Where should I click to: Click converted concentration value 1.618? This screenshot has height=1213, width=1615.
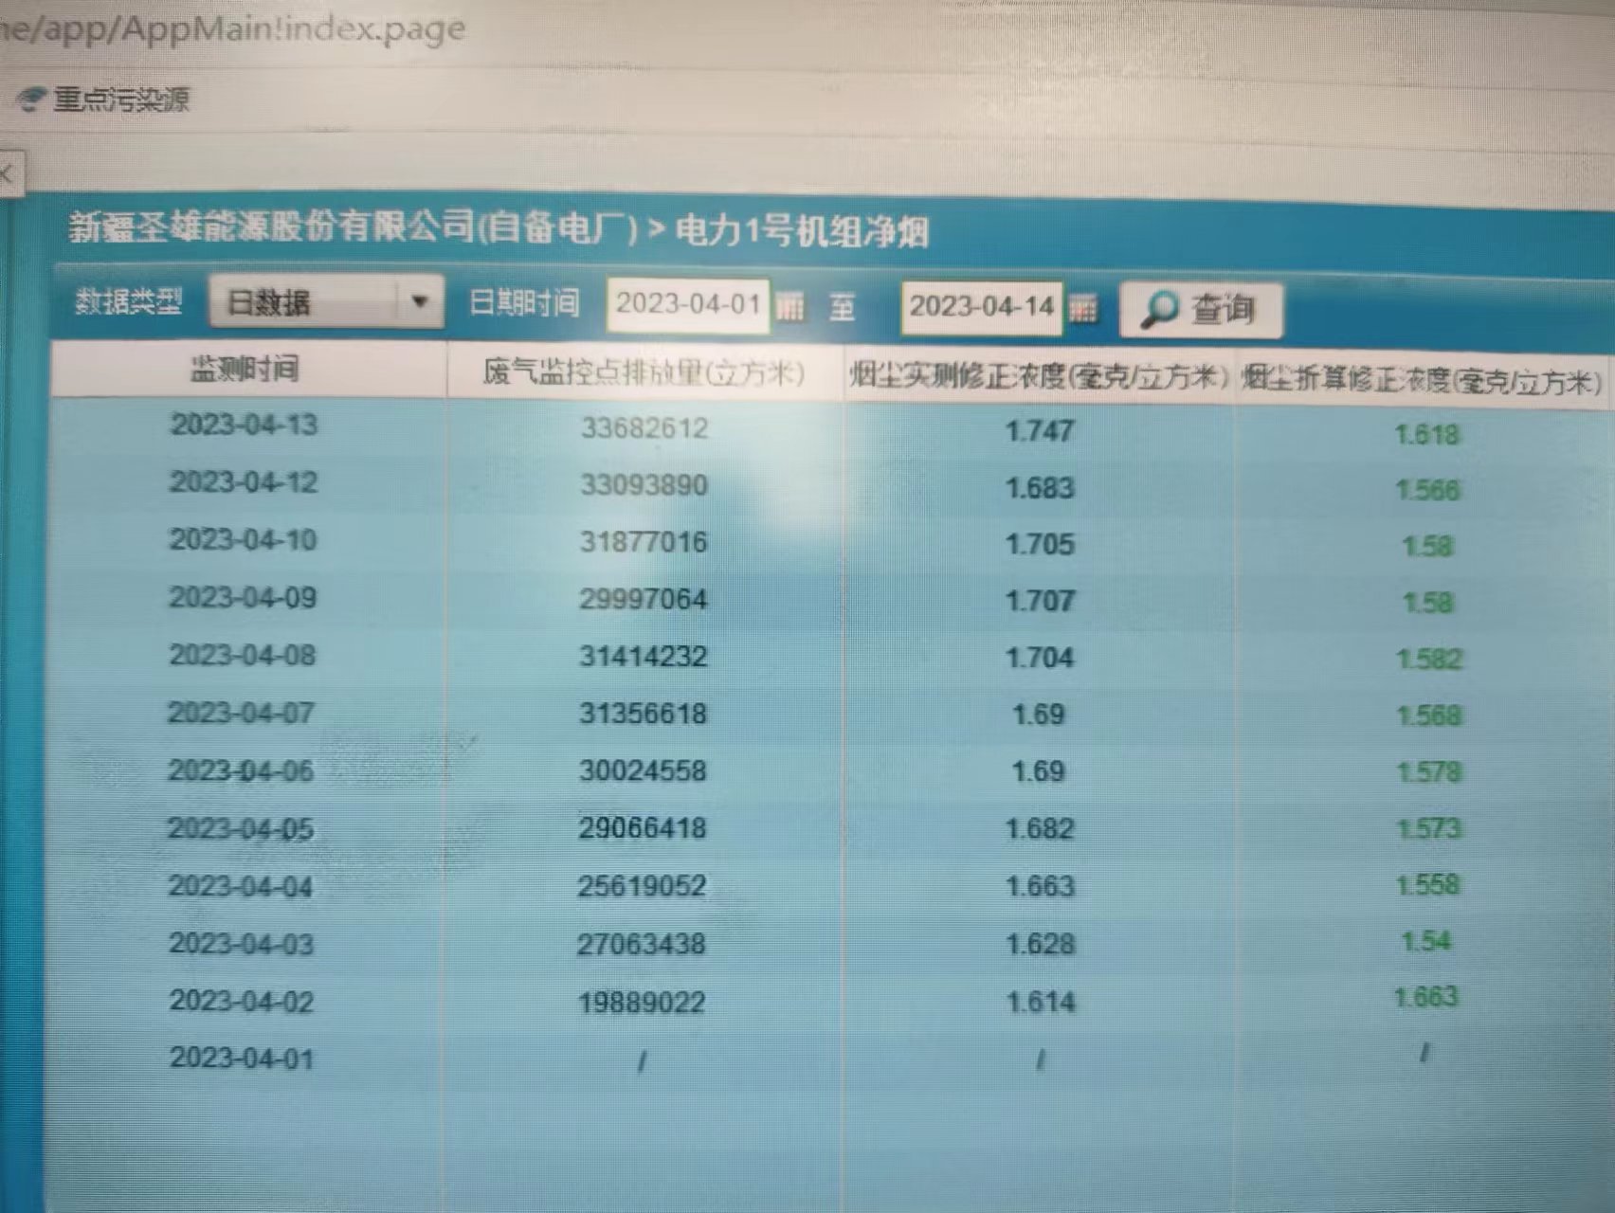tap(1427, 435)
